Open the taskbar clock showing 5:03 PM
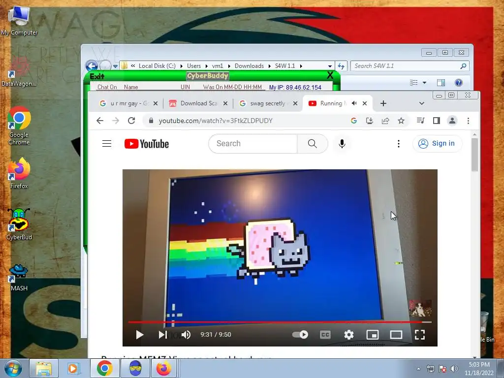504x378 pixels. (x=479, y=368)
